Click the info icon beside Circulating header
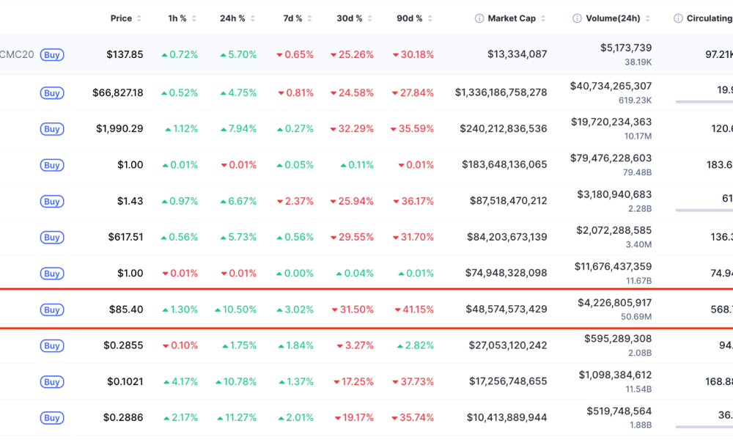This screenshot has width=733, height=440. pyautogui.click(x=678, y=18)
